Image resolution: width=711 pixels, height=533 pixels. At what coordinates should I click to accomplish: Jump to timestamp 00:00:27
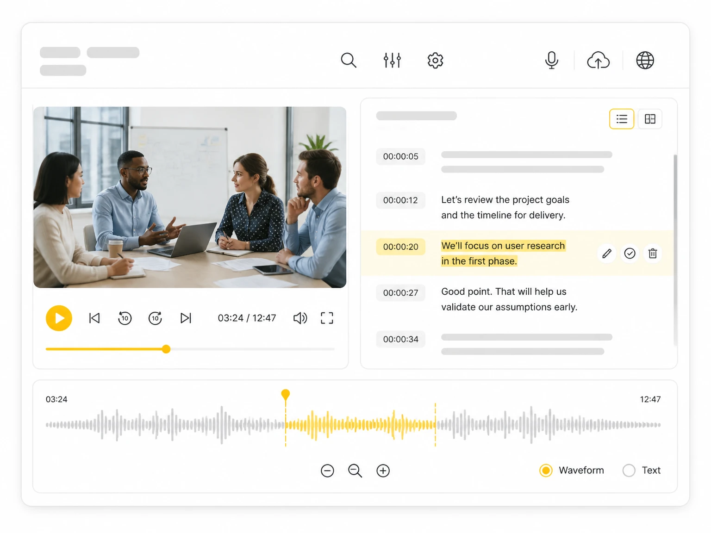[x=400, y=293]
